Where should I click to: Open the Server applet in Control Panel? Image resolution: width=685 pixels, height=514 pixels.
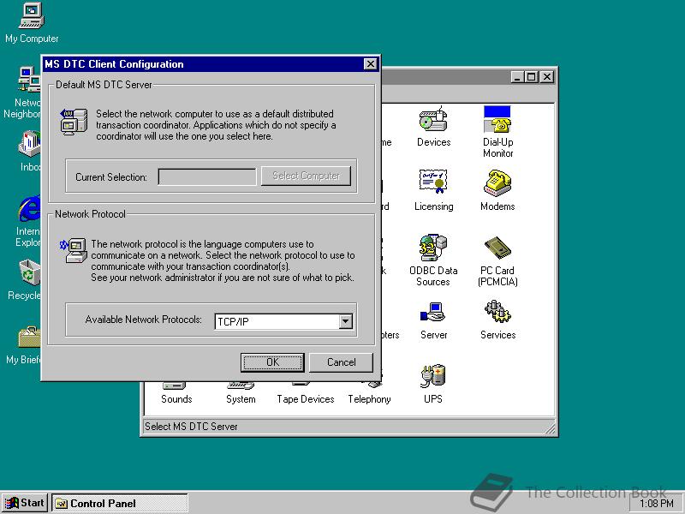point(433,319)
